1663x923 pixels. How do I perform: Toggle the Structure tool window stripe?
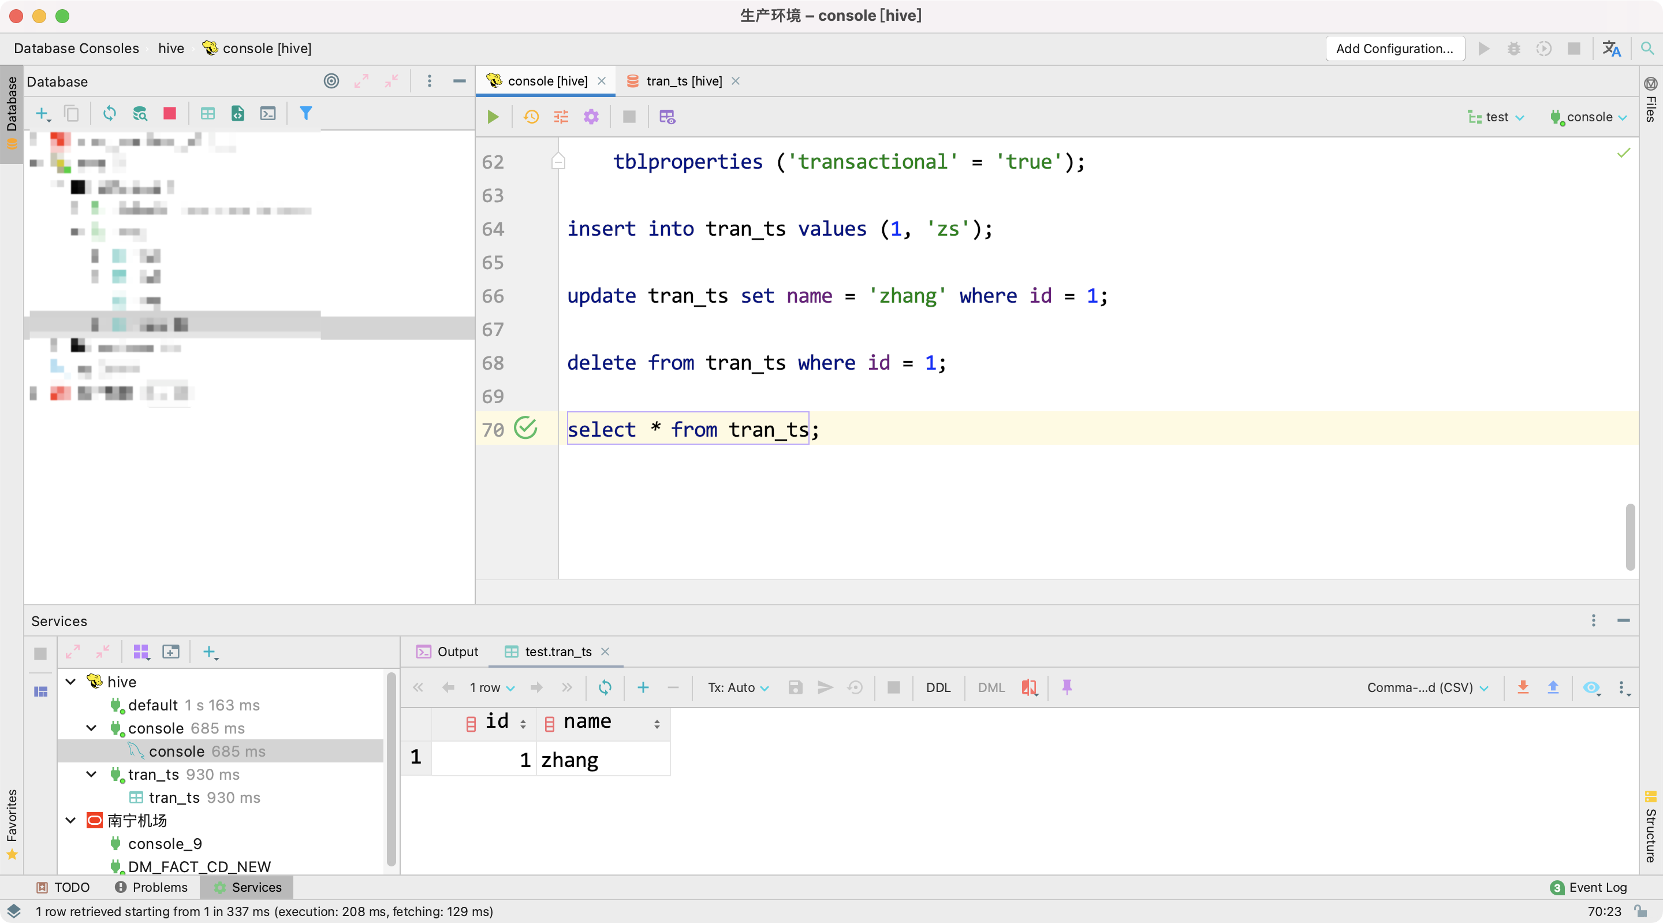(x=1651, y=827)
